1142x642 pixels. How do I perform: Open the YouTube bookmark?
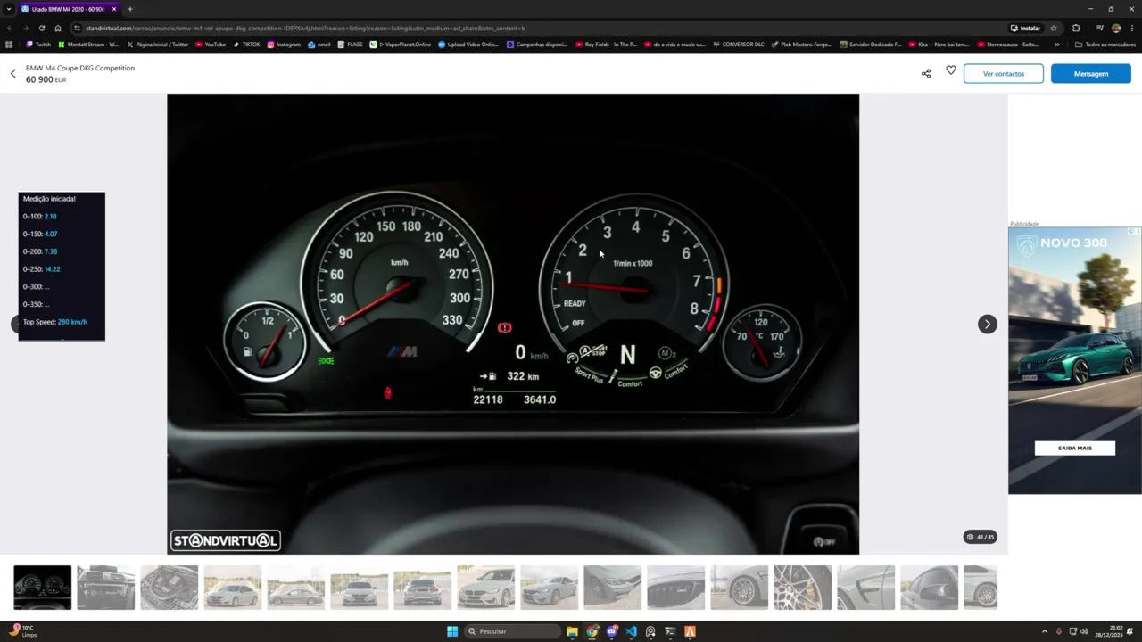(x=211, y=44)
